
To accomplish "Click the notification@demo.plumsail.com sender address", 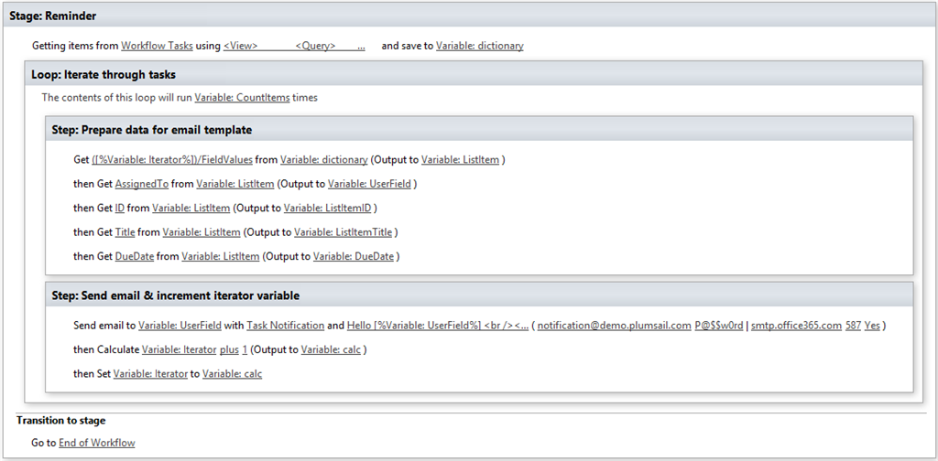I will [x=614, y=326].
